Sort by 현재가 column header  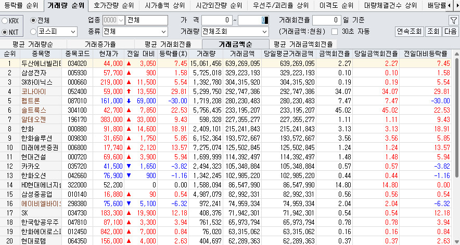[109, 54]
